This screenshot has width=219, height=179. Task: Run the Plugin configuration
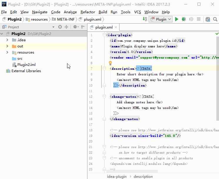(177, 19)
